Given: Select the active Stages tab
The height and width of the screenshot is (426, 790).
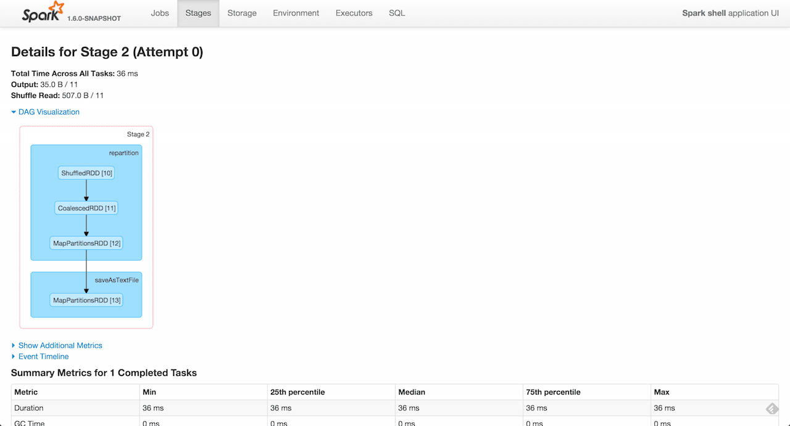Looking at the screenshot, I should click(198, 13).
